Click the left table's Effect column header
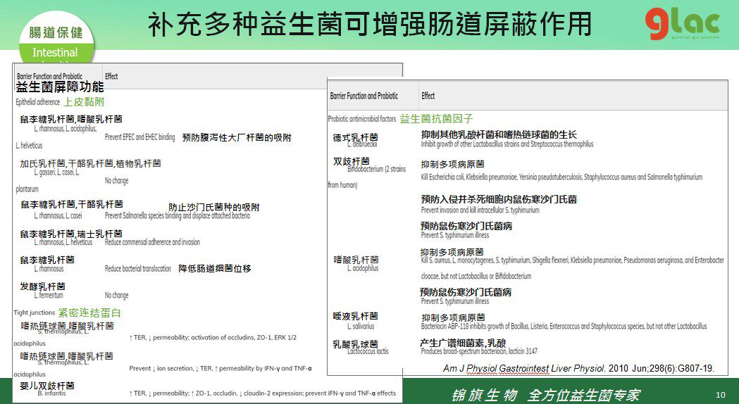 [111, 76]
